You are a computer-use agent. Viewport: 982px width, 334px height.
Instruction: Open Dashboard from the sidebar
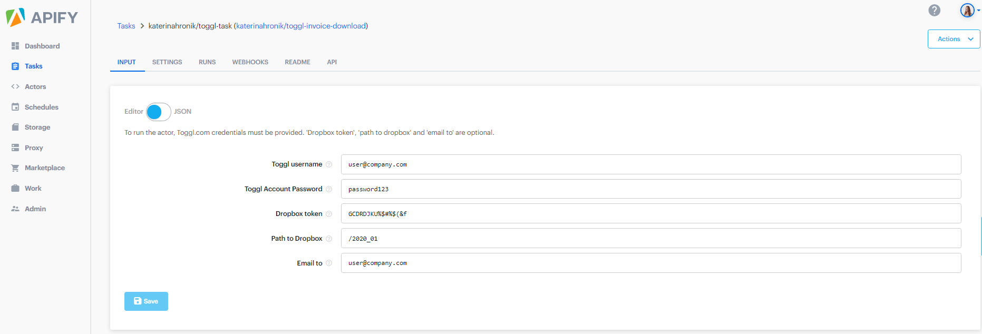point(42,46)
